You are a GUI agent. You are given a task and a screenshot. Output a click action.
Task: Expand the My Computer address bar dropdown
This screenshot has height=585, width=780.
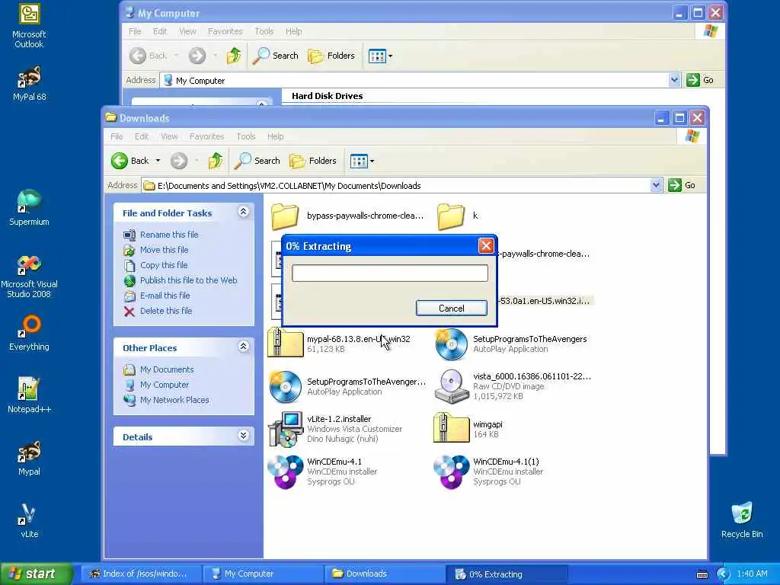click(x=675, y=79)
